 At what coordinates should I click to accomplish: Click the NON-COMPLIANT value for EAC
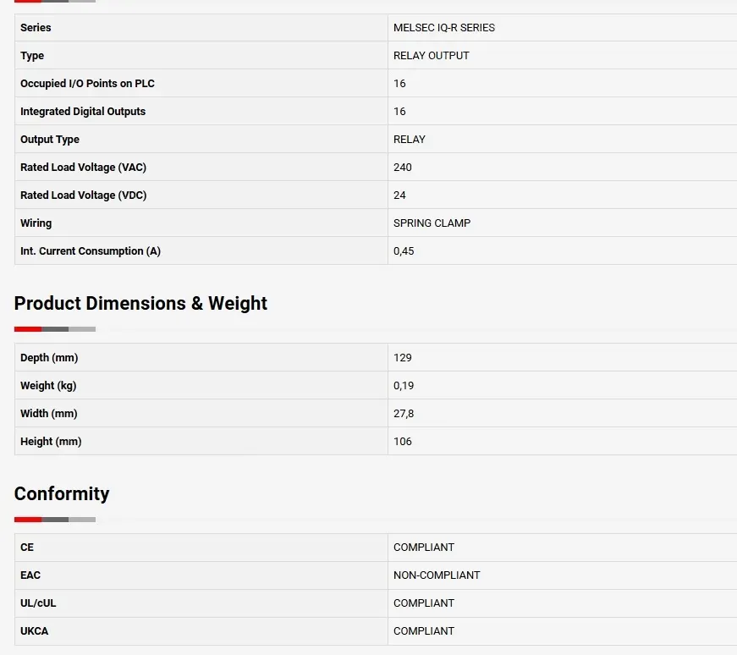pos(437,575)
